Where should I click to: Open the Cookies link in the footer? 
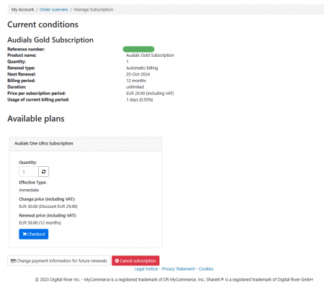[206, 269]
